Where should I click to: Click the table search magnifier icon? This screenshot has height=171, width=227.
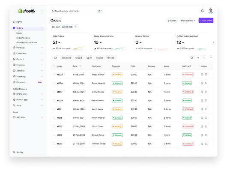tap(192, 58)
